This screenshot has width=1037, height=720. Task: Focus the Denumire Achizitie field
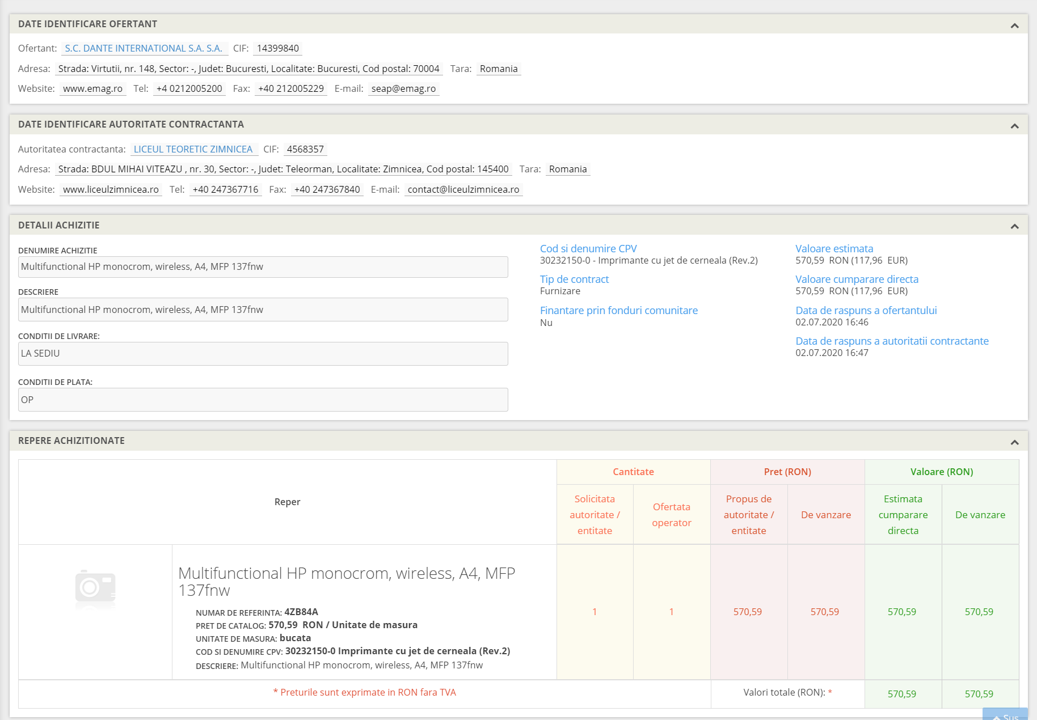[263, 267]
